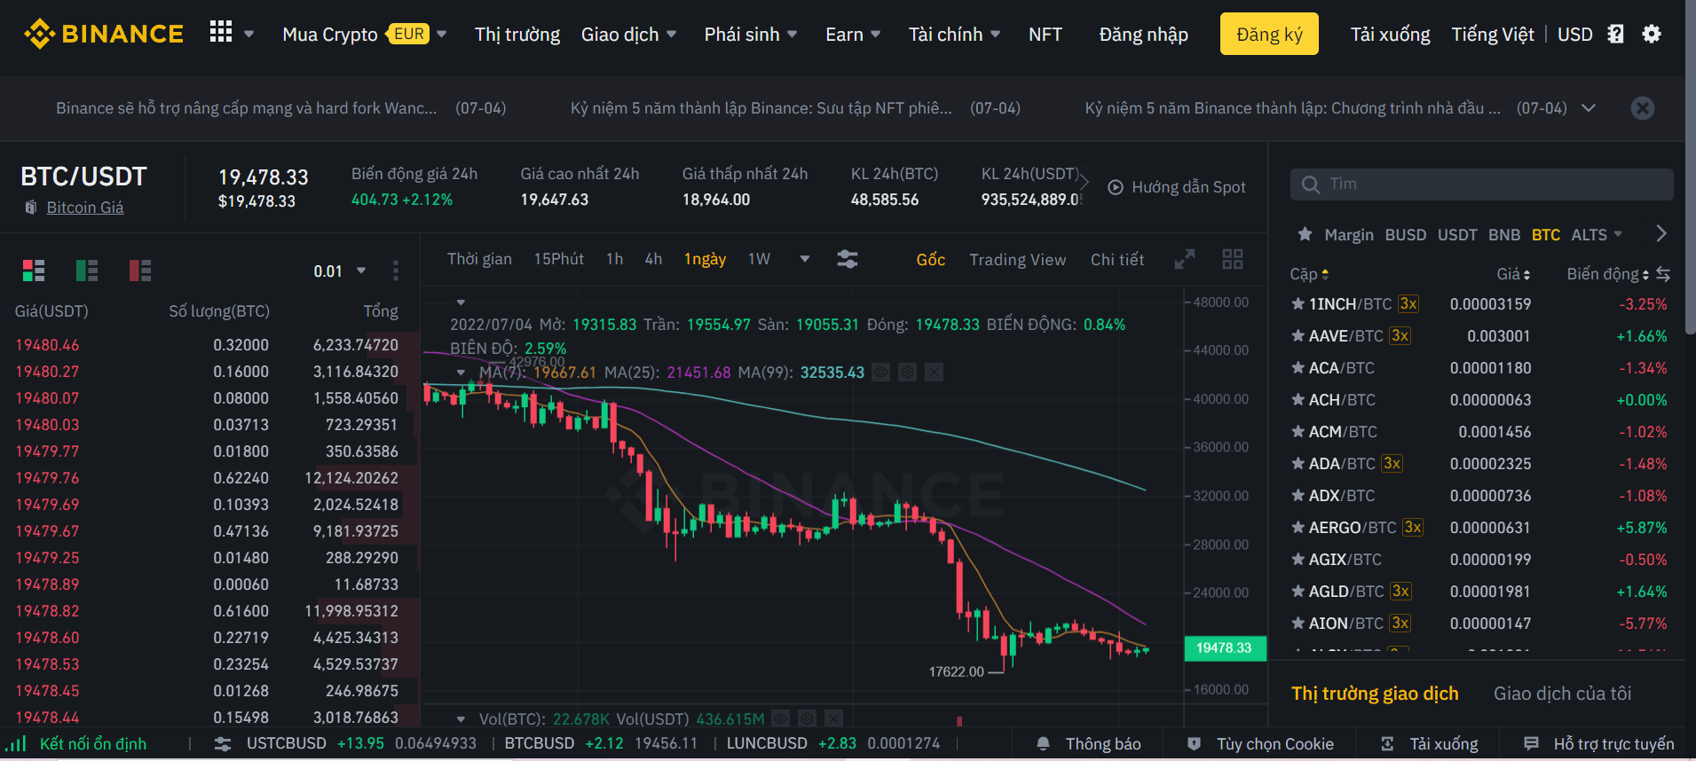Image resolution: width=1696 pixels, height=761 pixels.
Task: Open multi-chart grid layout icon
Action: pyautogui.click(x=1233, y=259)
